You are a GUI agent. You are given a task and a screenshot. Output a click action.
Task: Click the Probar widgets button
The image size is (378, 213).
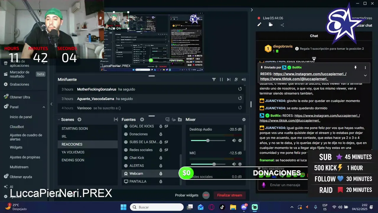187,195
